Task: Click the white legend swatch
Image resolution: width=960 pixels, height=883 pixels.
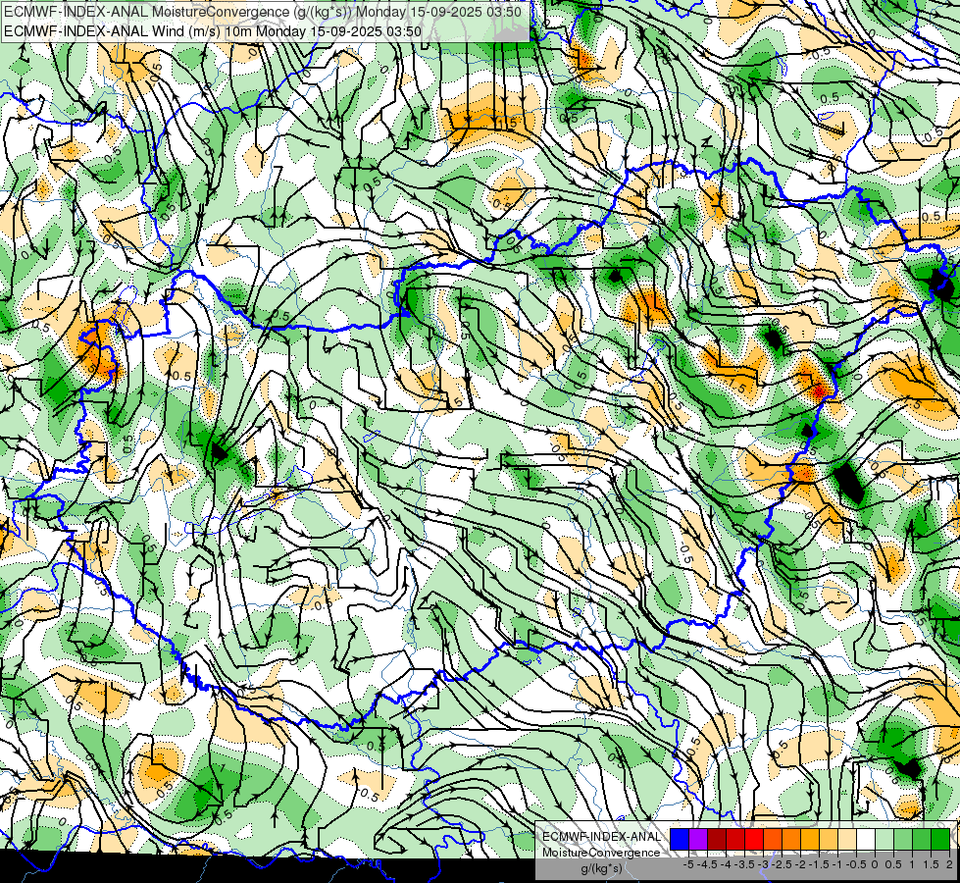Action: click(866, 839)
